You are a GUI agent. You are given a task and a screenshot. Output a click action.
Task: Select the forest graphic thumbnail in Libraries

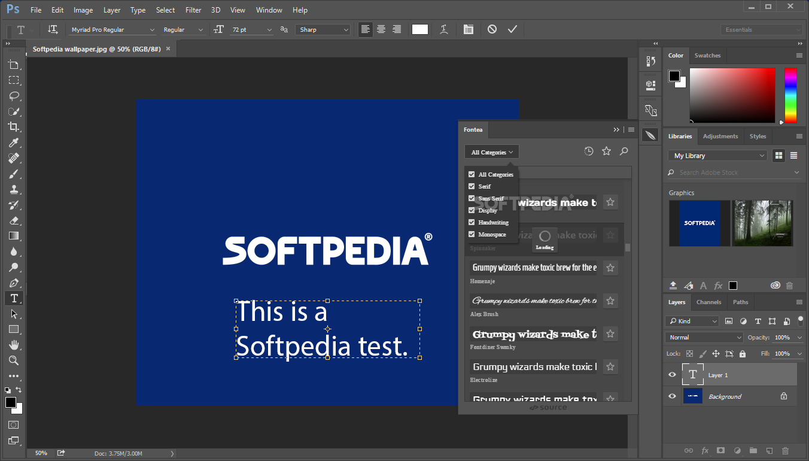(x=763, y=223)
